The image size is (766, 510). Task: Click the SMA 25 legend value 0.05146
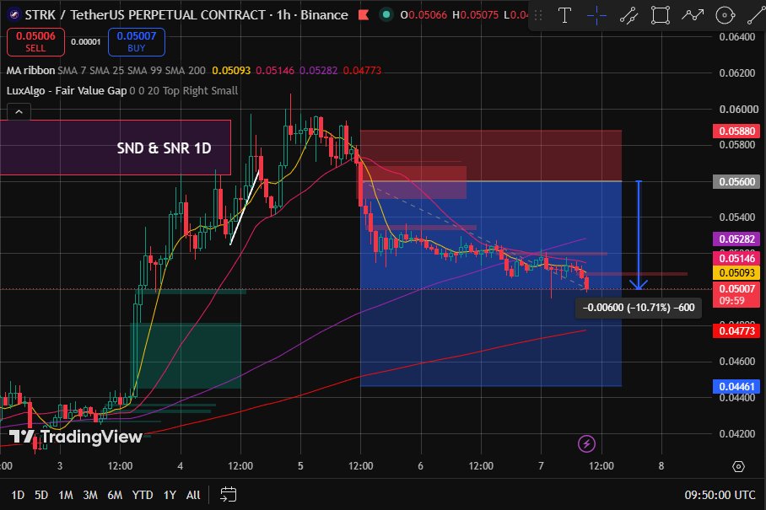(x=275, y=70)
